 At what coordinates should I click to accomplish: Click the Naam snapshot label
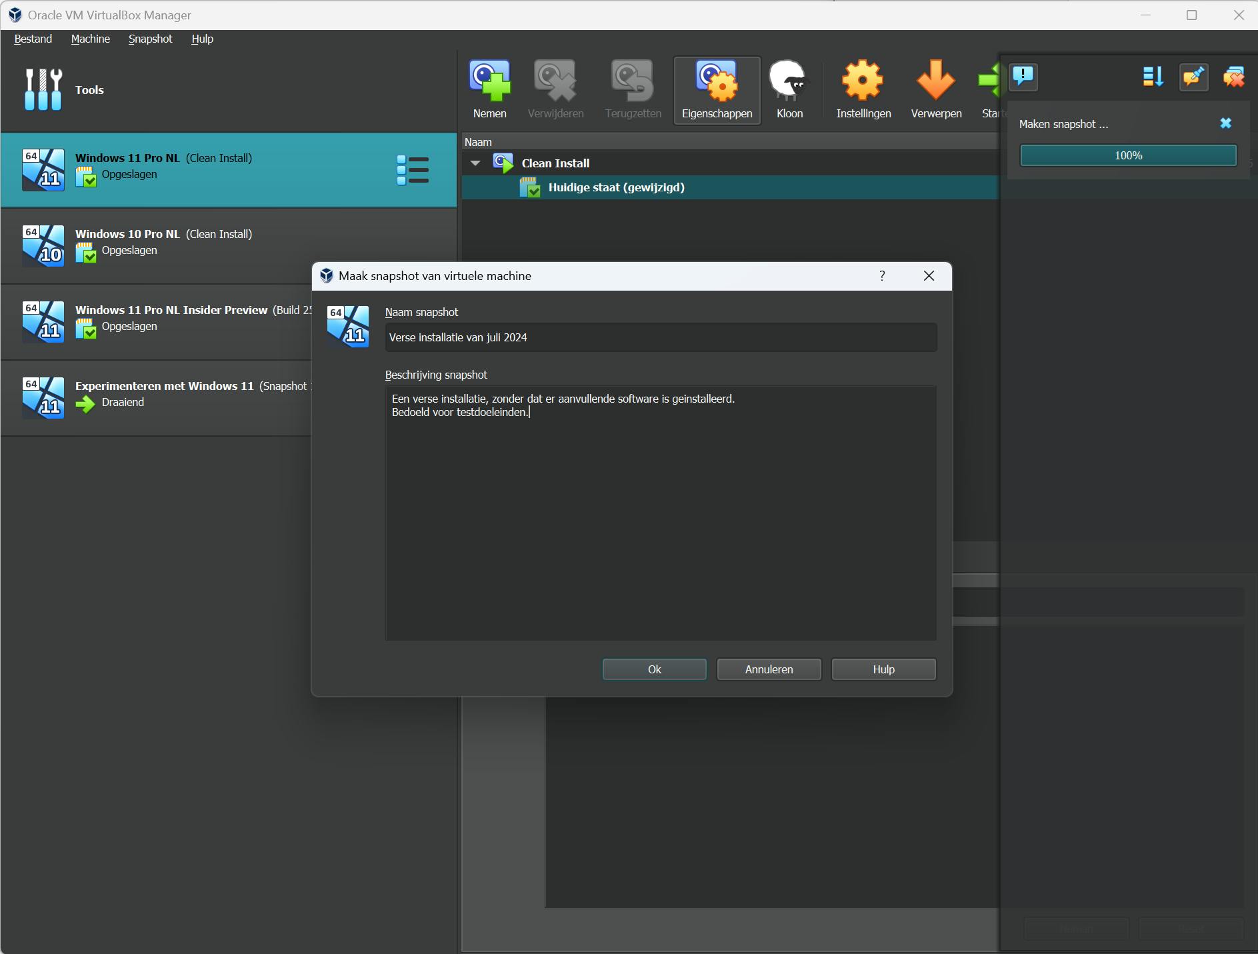coord(421,312)
